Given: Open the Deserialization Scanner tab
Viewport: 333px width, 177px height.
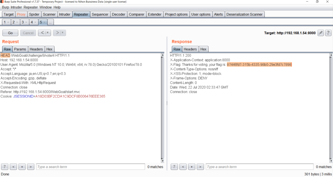Looking at the screenshot, I should pos(245,14).
